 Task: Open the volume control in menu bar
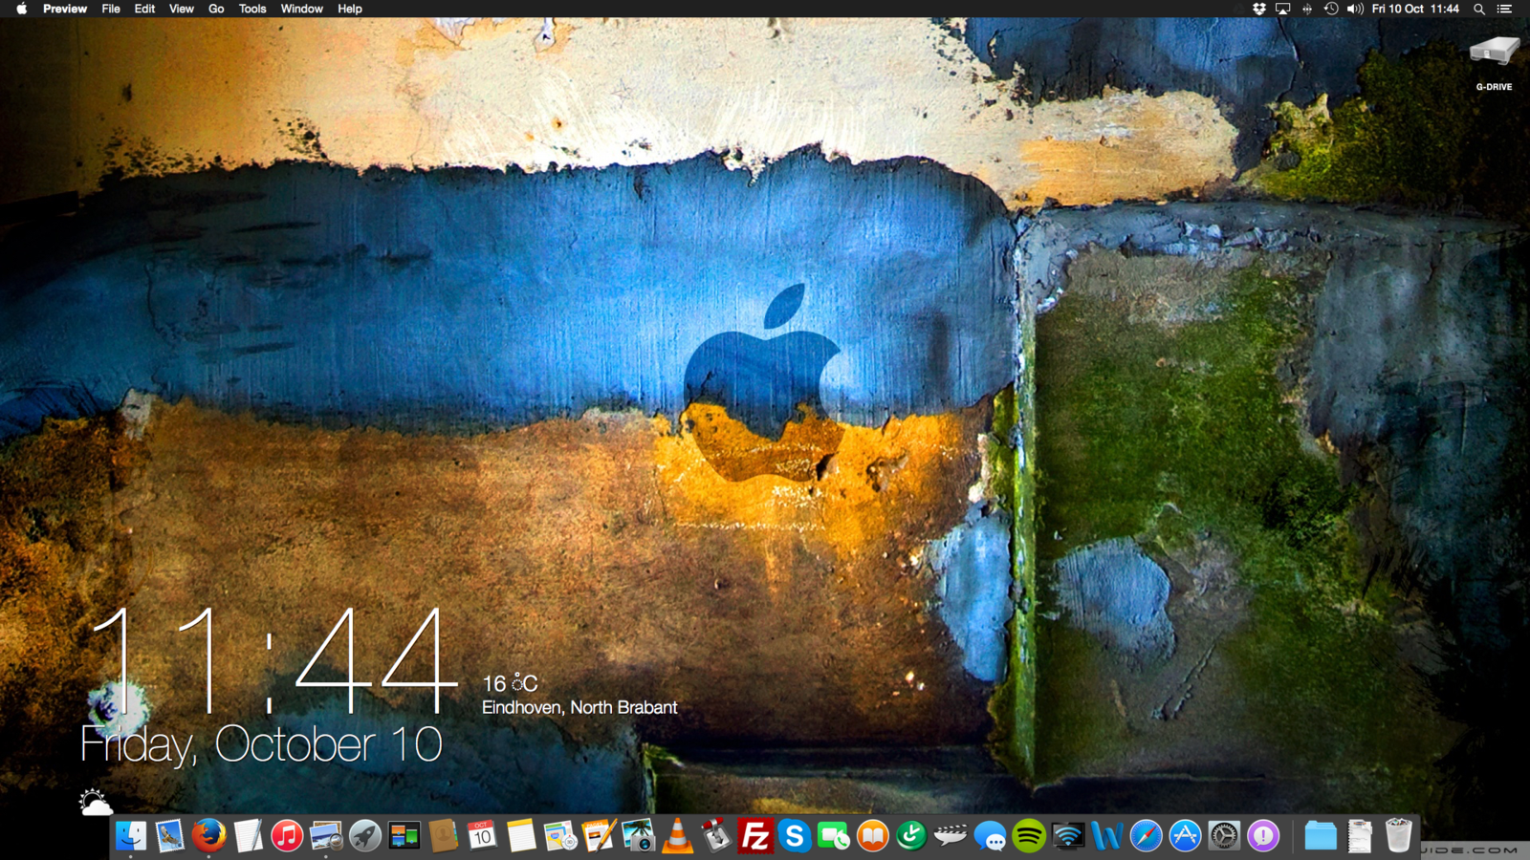point(1355,9)
